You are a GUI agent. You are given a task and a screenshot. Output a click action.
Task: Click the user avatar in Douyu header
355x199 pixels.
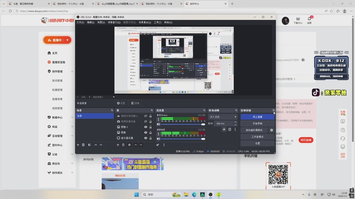(x=285, y=21)
